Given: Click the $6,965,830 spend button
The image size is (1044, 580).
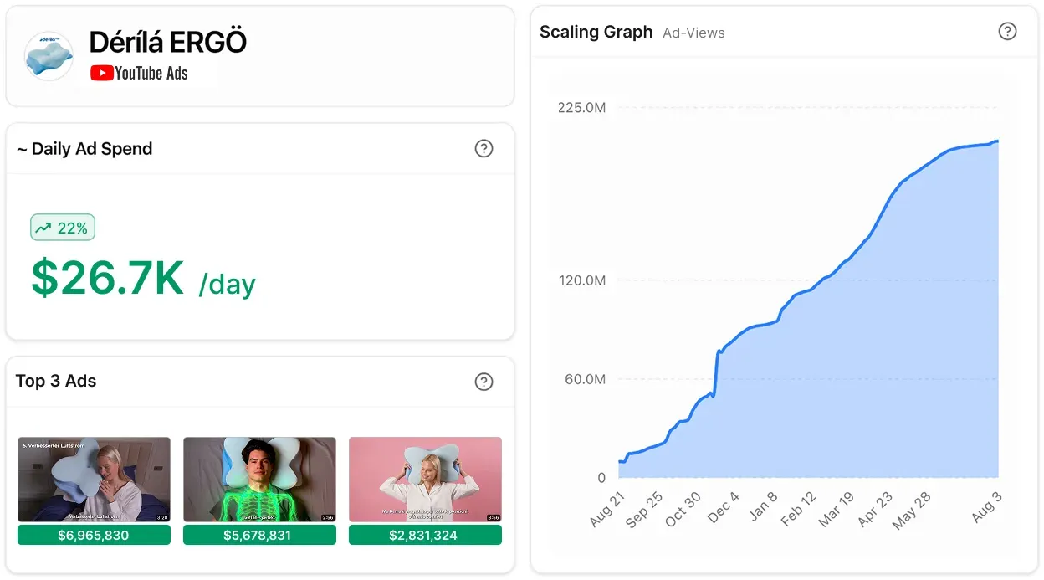Looking at the screenshot, I should (x=94, y=535).
